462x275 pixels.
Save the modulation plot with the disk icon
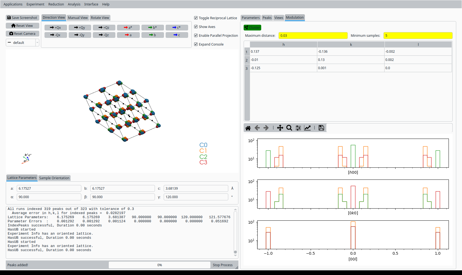[321, 128]
